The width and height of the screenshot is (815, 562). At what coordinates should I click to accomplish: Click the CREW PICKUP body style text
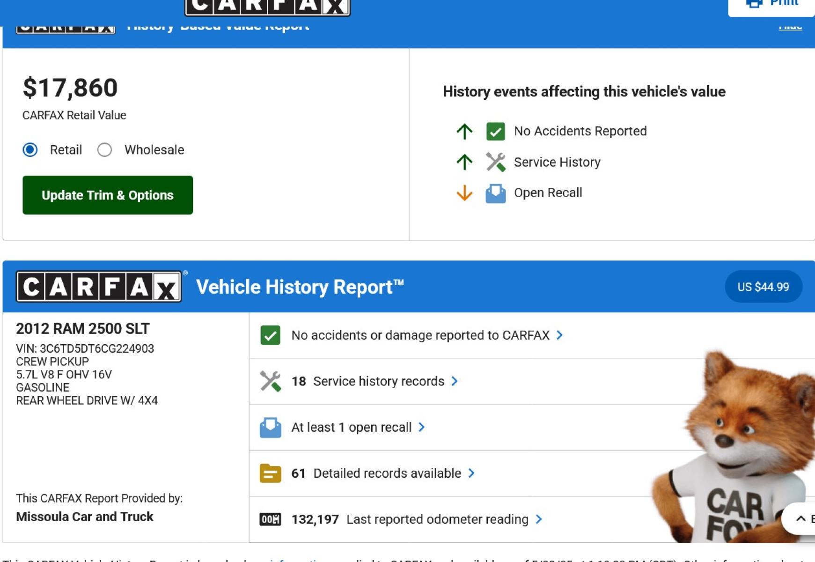pyautogui.click(x=52, y=362)
